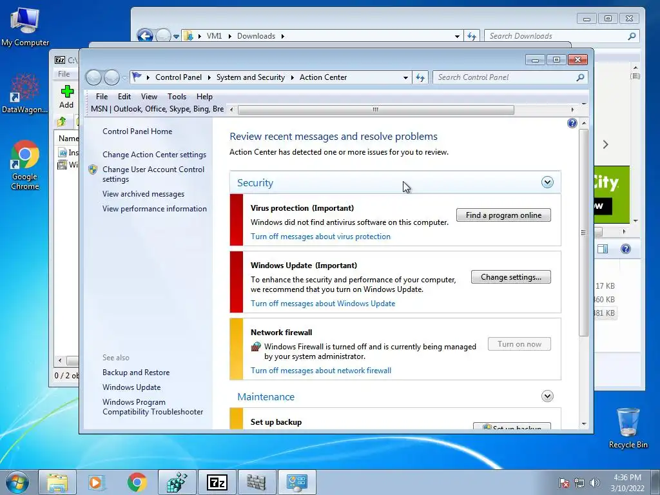Open View archived messages
Screen dimensions: 660x495
click(143, 194)
